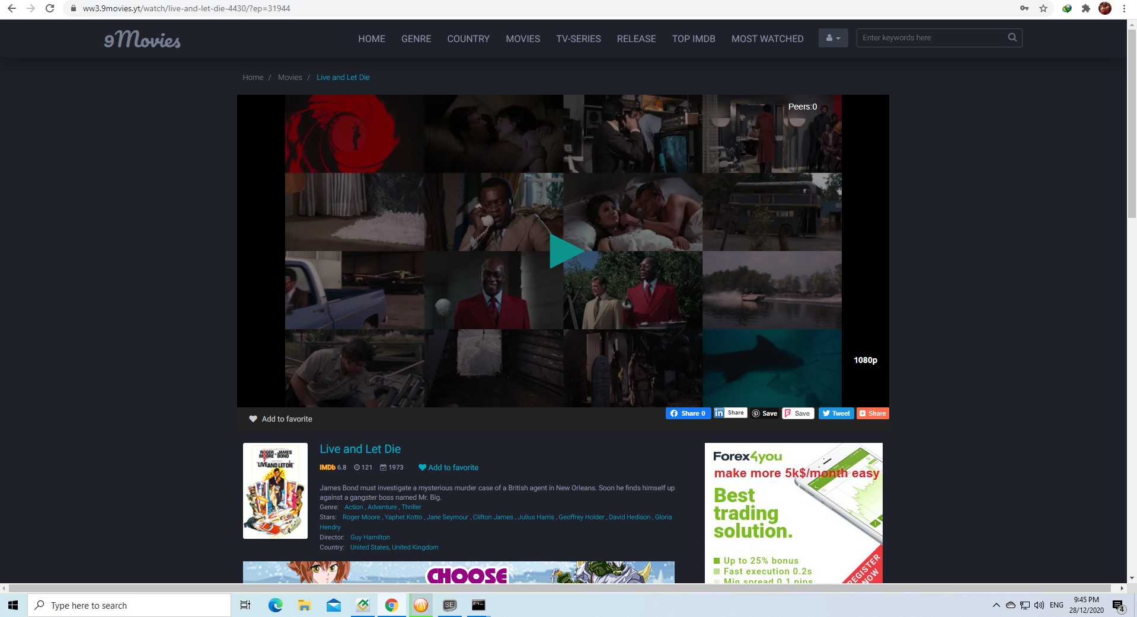Click the ENG input language indicator
Viewport: 1137px width, 617px height.
(x=1056, y=605)
